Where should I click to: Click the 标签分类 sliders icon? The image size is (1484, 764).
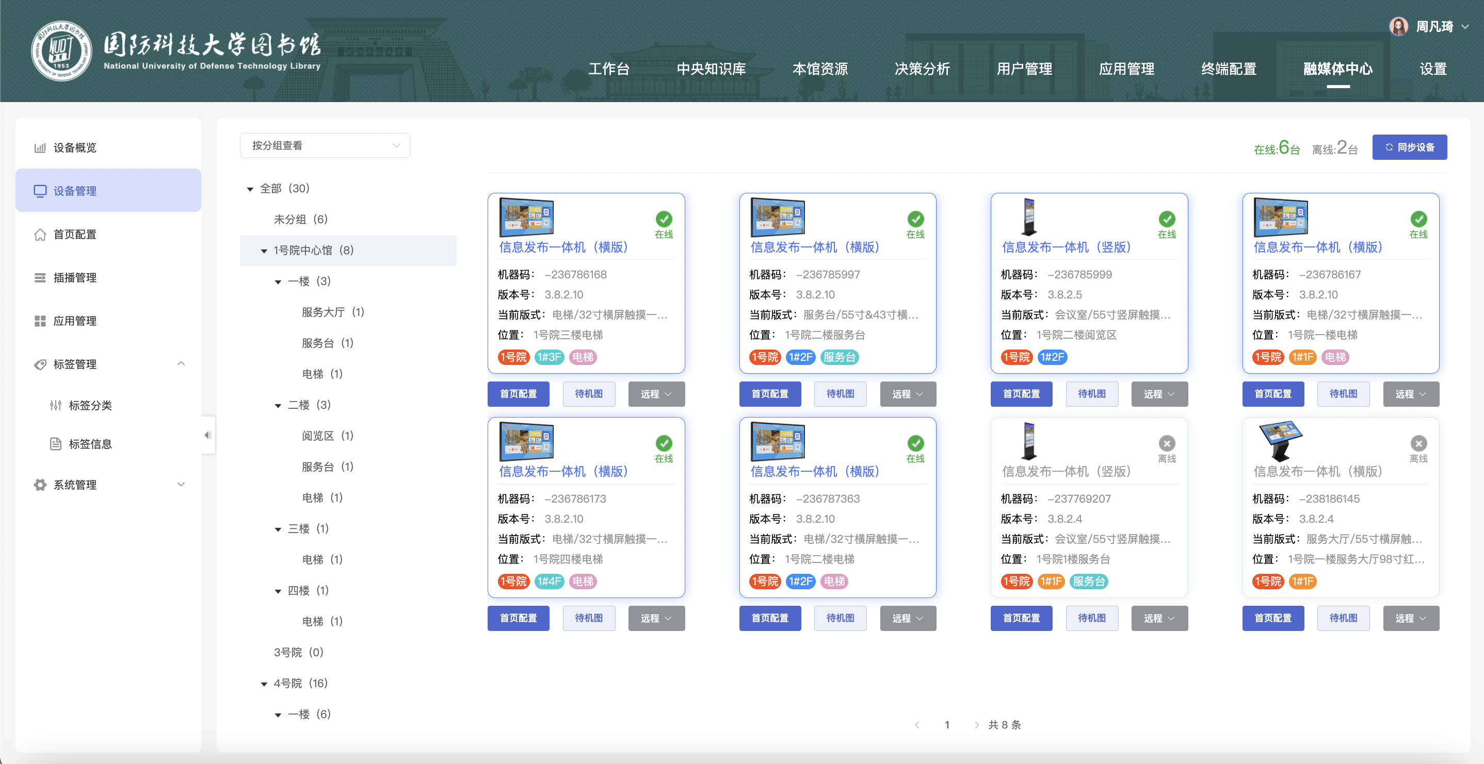click(55, 405)
